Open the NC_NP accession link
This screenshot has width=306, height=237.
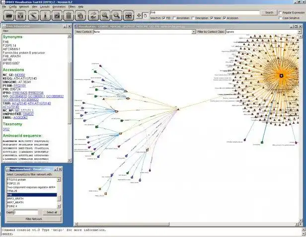click(24, 110)
